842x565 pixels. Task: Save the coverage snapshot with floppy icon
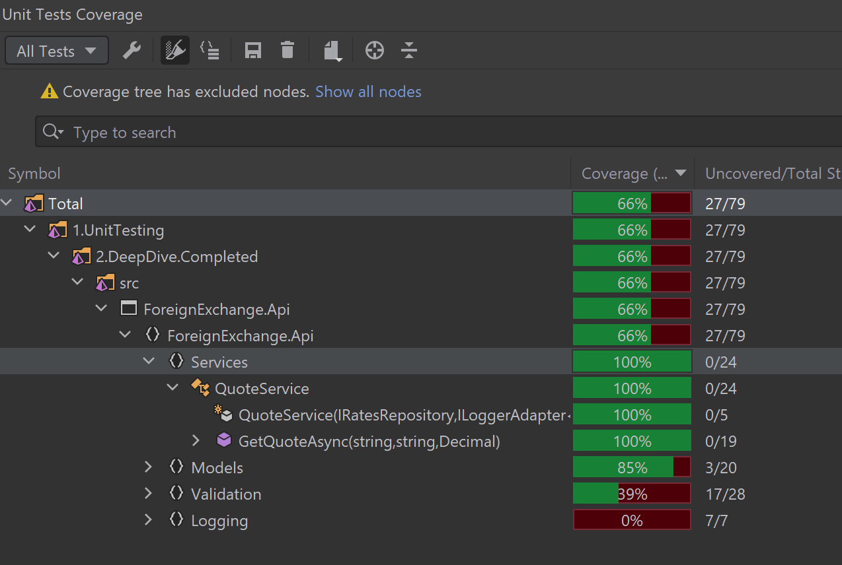tap(252, 51)
